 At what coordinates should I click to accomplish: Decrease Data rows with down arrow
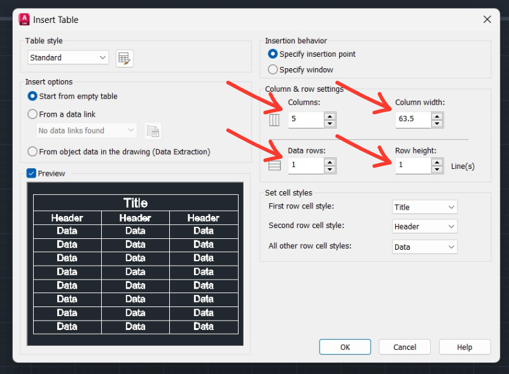(x=330, y=169)
